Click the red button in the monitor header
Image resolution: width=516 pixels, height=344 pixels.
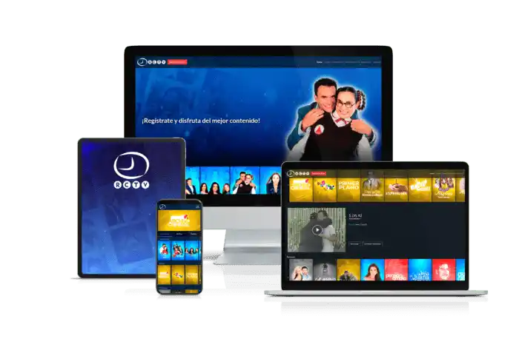pos(177,61)
